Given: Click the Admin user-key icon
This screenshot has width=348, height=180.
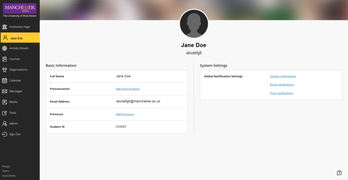Looking at the screenshot, I should [x=4, y=124].
